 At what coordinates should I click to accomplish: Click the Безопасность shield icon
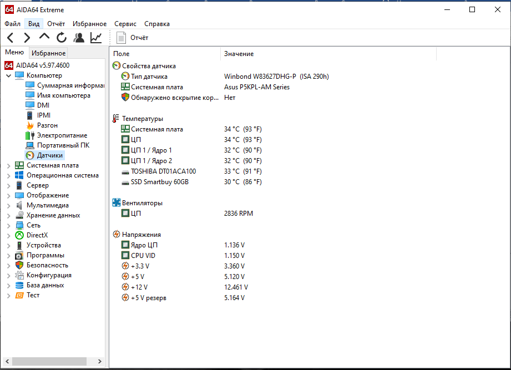coord(19,265)
